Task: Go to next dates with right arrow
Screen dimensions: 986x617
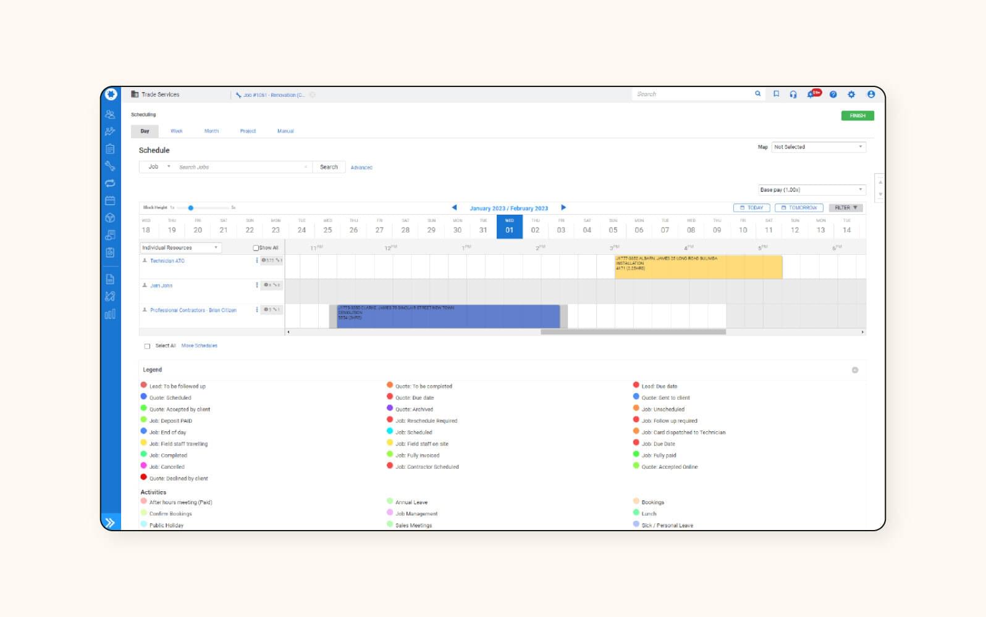Action: pos(563,207)
